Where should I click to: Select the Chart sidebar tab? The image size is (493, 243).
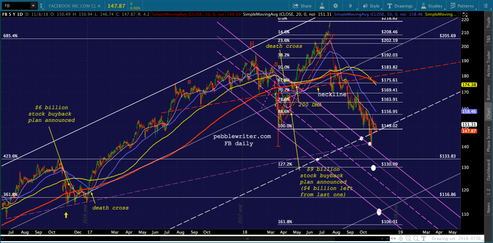pyautogui.click(x=489, y=113)
